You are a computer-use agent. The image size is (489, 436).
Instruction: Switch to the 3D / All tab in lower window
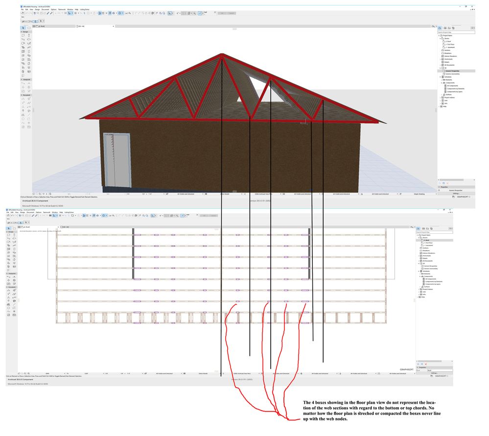pyautogui.click(x=79, y=227)
